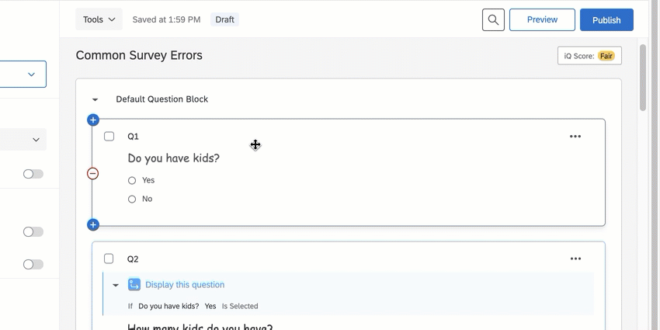Screen dimensions: 660x330
Task: Flip the topmost toggle in the left panel
Action: coord(33,174)
